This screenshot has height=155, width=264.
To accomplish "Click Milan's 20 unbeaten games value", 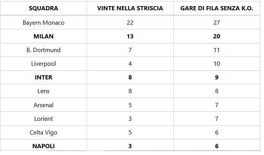I will pyautogui.click(x=217, y=36).
